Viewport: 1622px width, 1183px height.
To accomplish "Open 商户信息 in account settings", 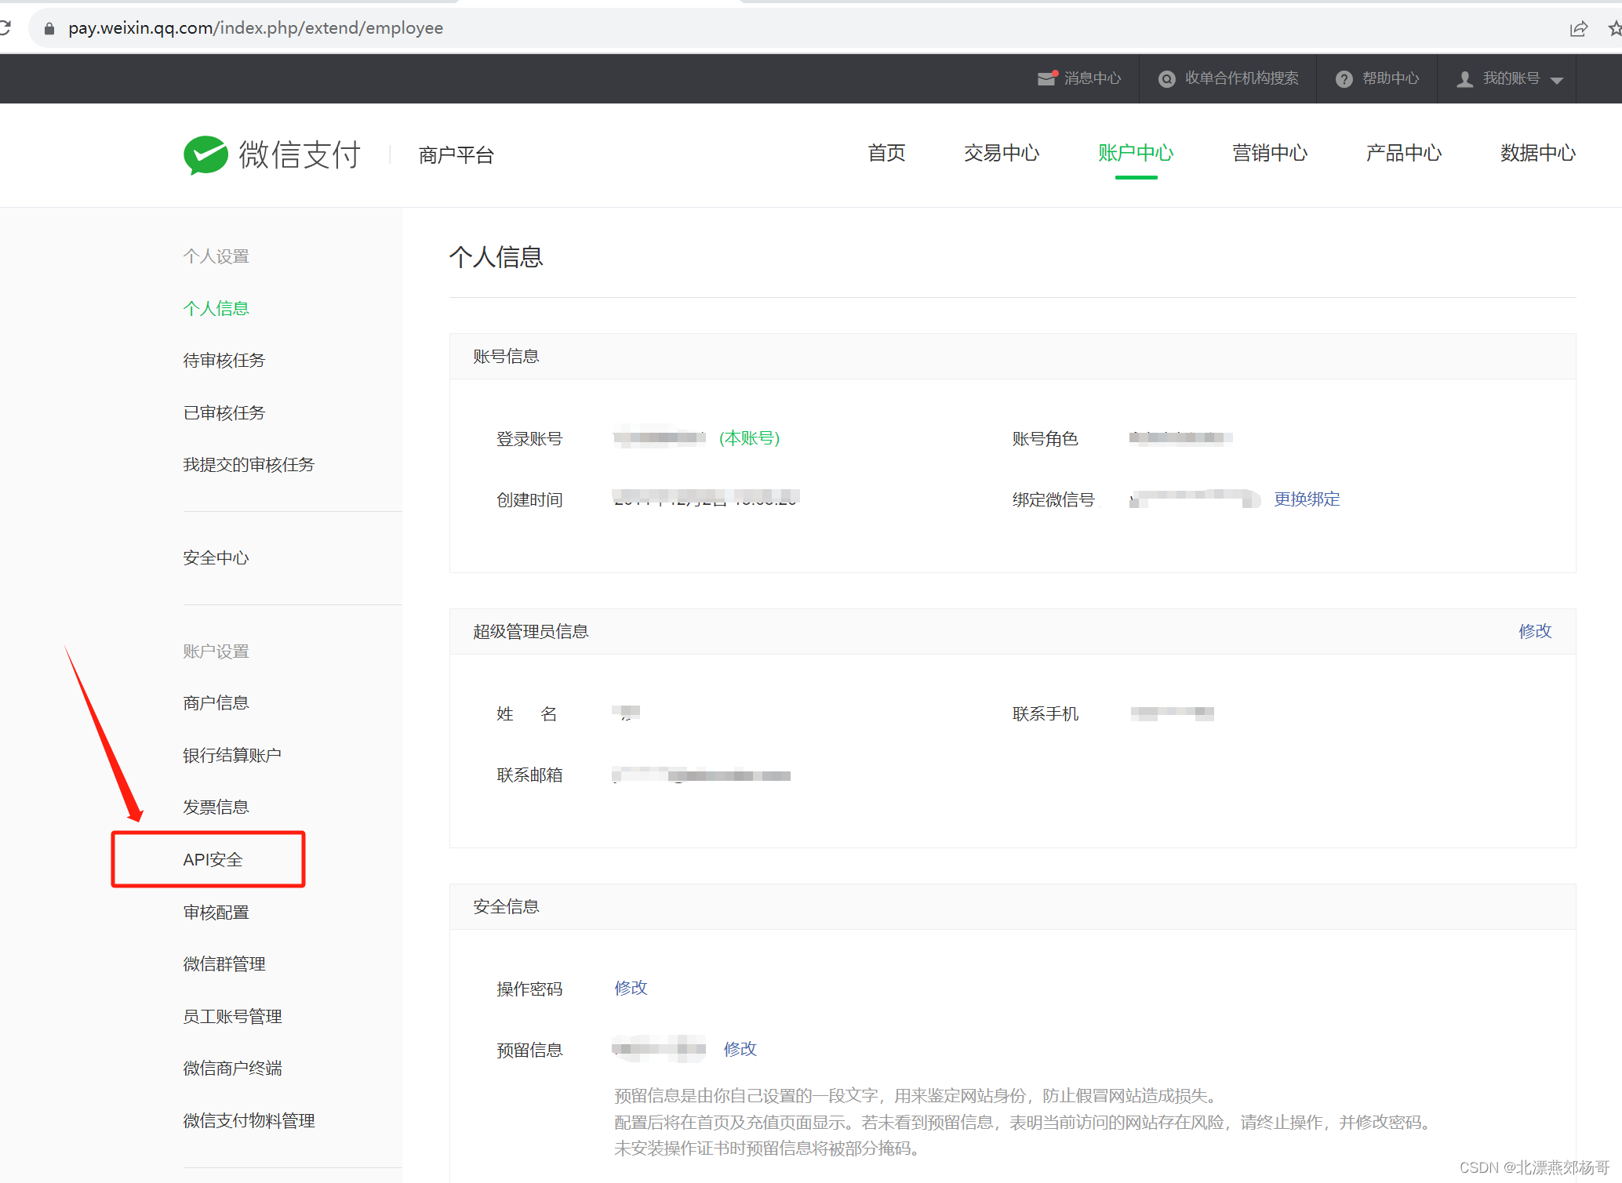I will [216, 702].
